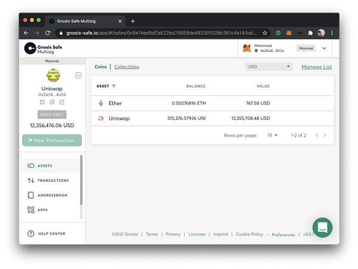358x269 pixels.
Task: Open the Imprint footer link
Action: [x=221, y=234]
